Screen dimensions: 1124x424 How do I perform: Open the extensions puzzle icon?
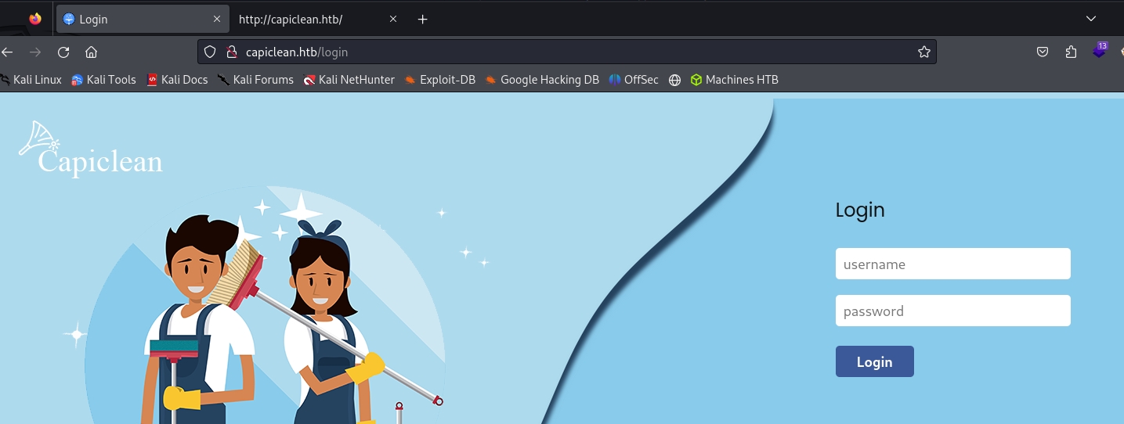coord(1071,52)
